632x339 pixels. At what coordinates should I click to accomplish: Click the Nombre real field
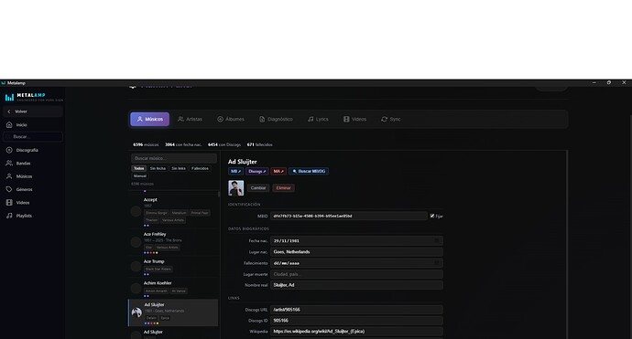coord(356,285)
